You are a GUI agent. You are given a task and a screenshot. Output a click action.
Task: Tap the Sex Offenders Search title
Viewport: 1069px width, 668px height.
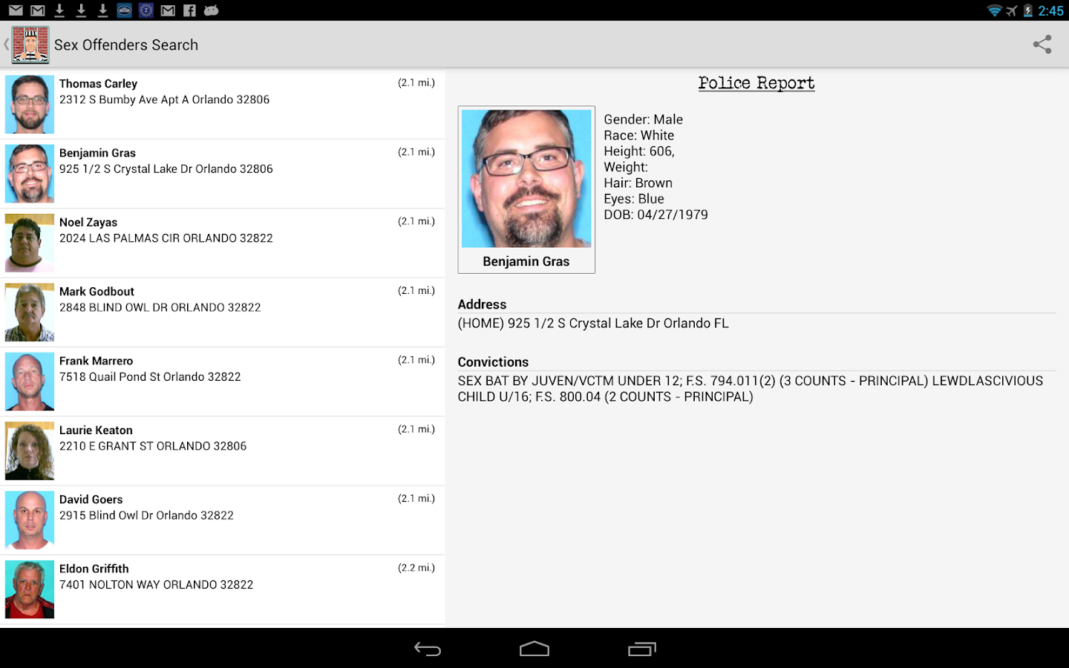click(126, 45)
